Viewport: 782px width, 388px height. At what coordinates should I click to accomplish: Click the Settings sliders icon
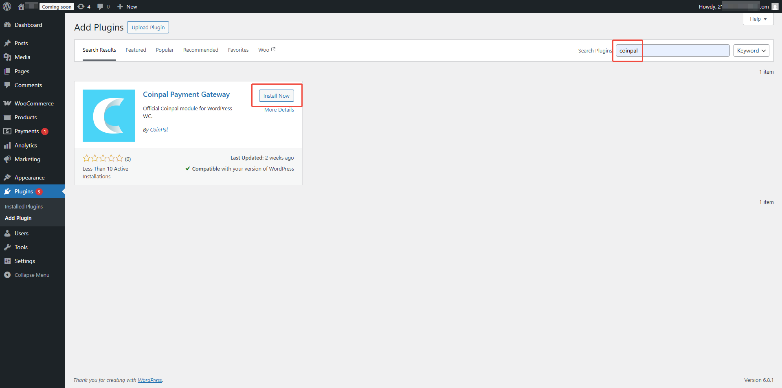coord(7,261)
